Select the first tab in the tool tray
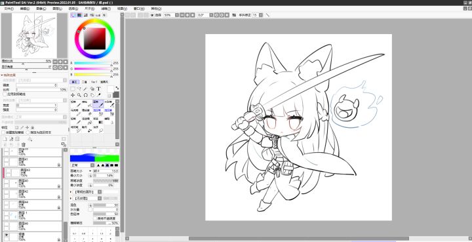The image size is (472, 242). 74,82
